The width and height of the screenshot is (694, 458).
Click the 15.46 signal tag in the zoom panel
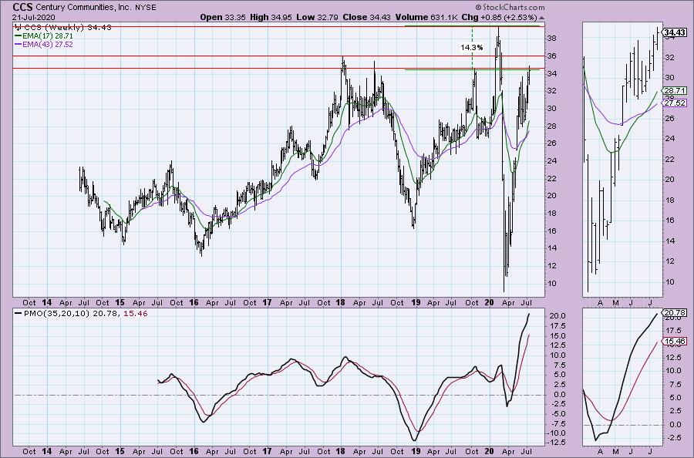675,341
